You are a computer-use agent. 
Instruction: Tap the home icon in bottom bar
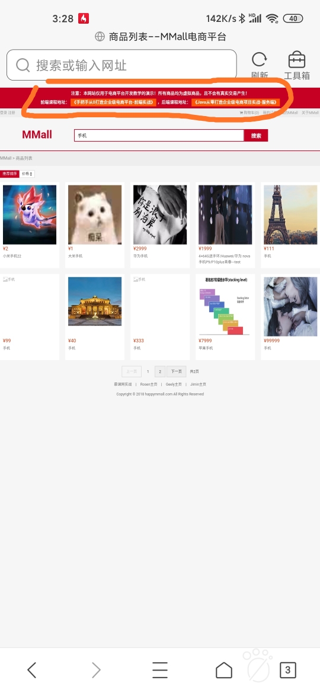click(224, 670)
